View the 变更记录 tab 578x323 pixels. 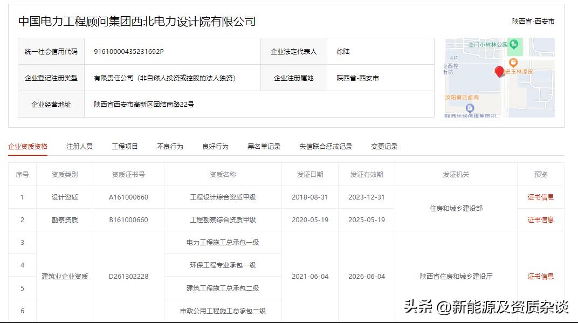click(x=383, y=146)
